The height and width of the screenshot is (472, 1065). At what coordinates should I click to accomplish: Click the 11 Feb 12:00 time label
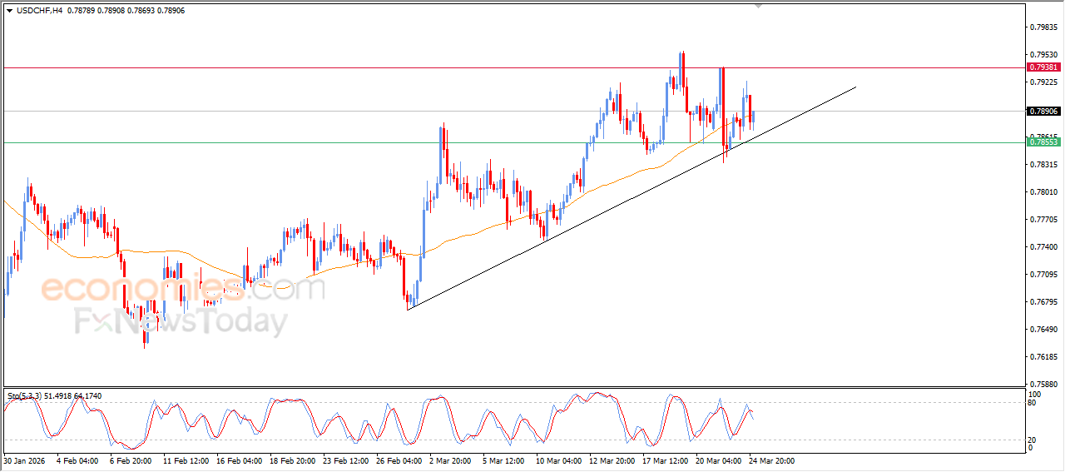(x=185, y=460)
